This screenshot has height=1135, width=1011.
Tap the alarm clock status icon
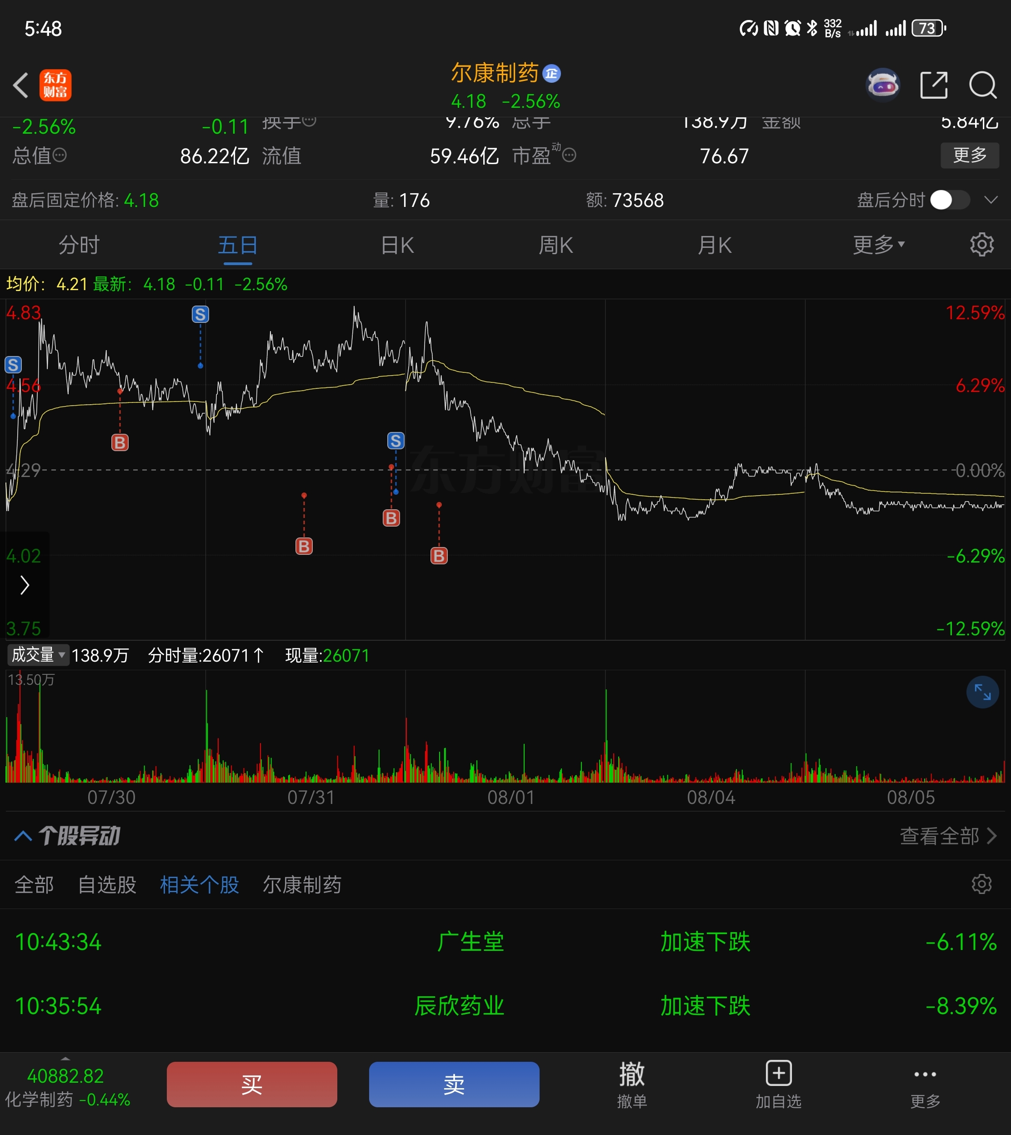click(x=793, y=28)
